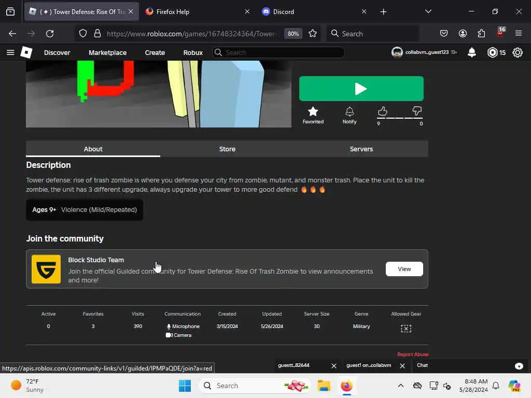Toggle the Notify bell for this game
531x398 pixels.
350,115
